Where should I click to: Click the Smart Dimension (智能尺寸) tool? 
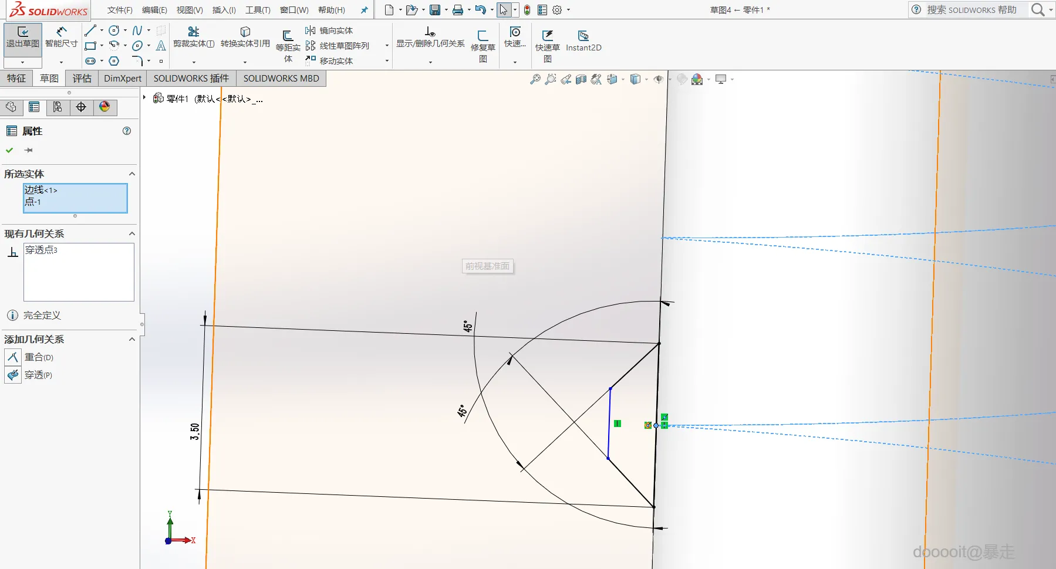point(61,36)
